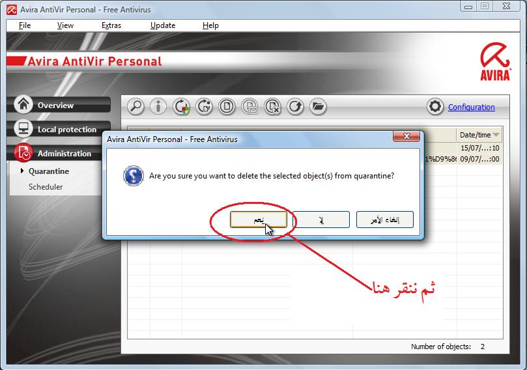Open object properties info icon

click(158, 107)
